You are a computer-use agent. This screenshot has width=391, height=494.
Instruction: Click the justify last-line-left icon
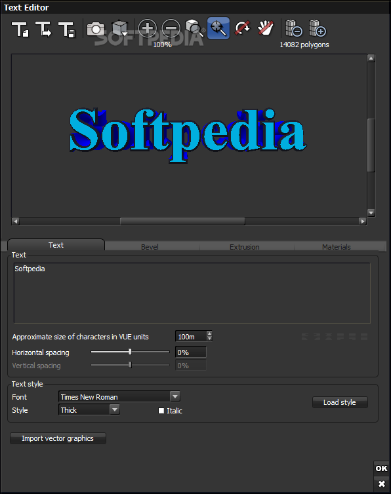(340, 337)
